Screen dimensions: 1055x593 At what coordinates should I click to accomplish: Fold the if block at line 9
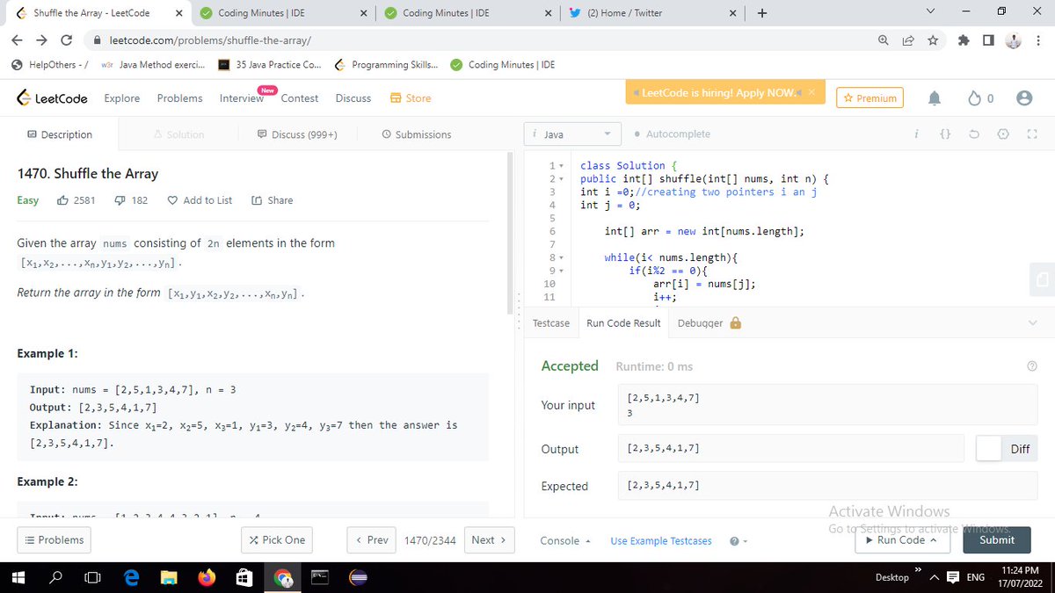563,271
